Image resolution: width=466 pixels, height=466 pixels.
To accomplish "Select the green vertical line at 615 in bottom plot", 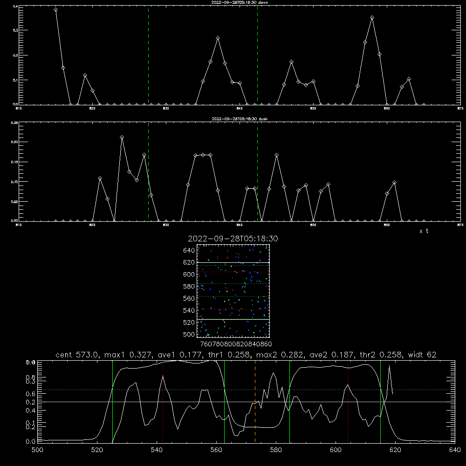I will (x=380, y=401).
